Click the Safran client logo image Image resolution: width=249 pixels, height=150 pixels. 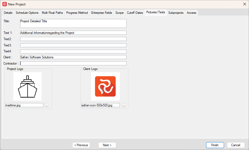pyautogui.click(x=105, y=87)
